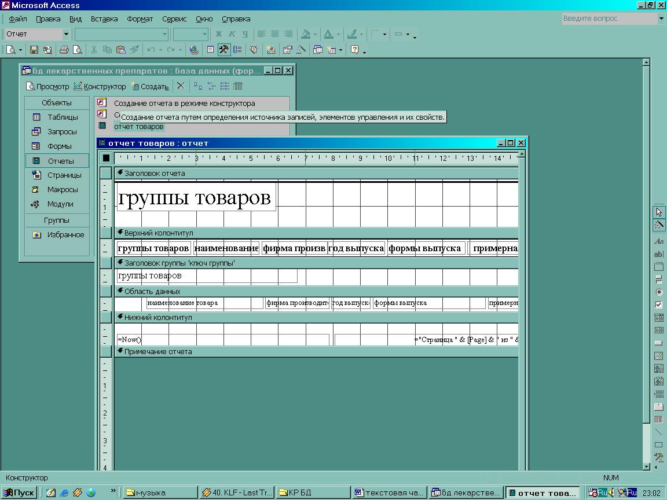The height and width of the screenshot is (500, 667).
Task: Click the Help question mark icon
Action: point(354,50)
